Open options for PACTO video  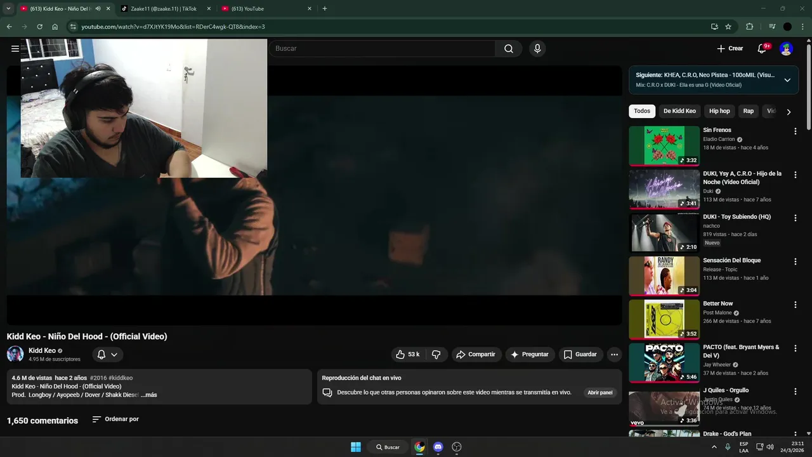point(796,348)
